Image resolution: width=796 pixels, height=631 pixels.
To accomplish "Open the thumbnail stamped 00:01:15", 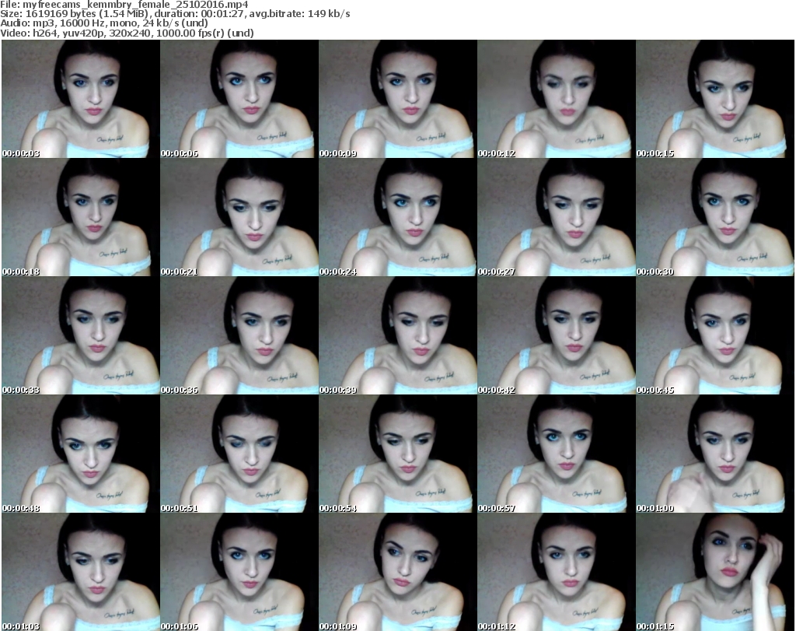I will pos(715,572).
